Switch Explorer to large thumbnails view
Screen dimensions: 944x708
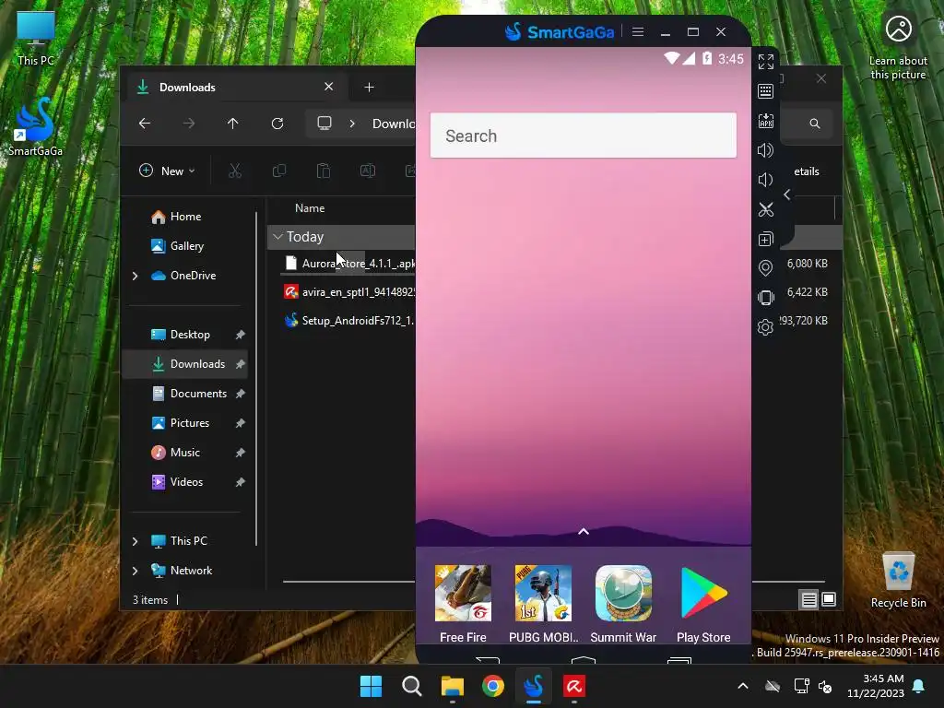click(x=829, y=599)
